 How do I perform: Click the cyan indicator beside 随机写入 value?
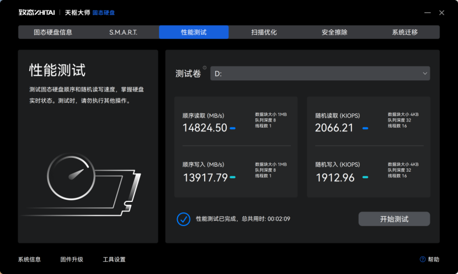365,177
